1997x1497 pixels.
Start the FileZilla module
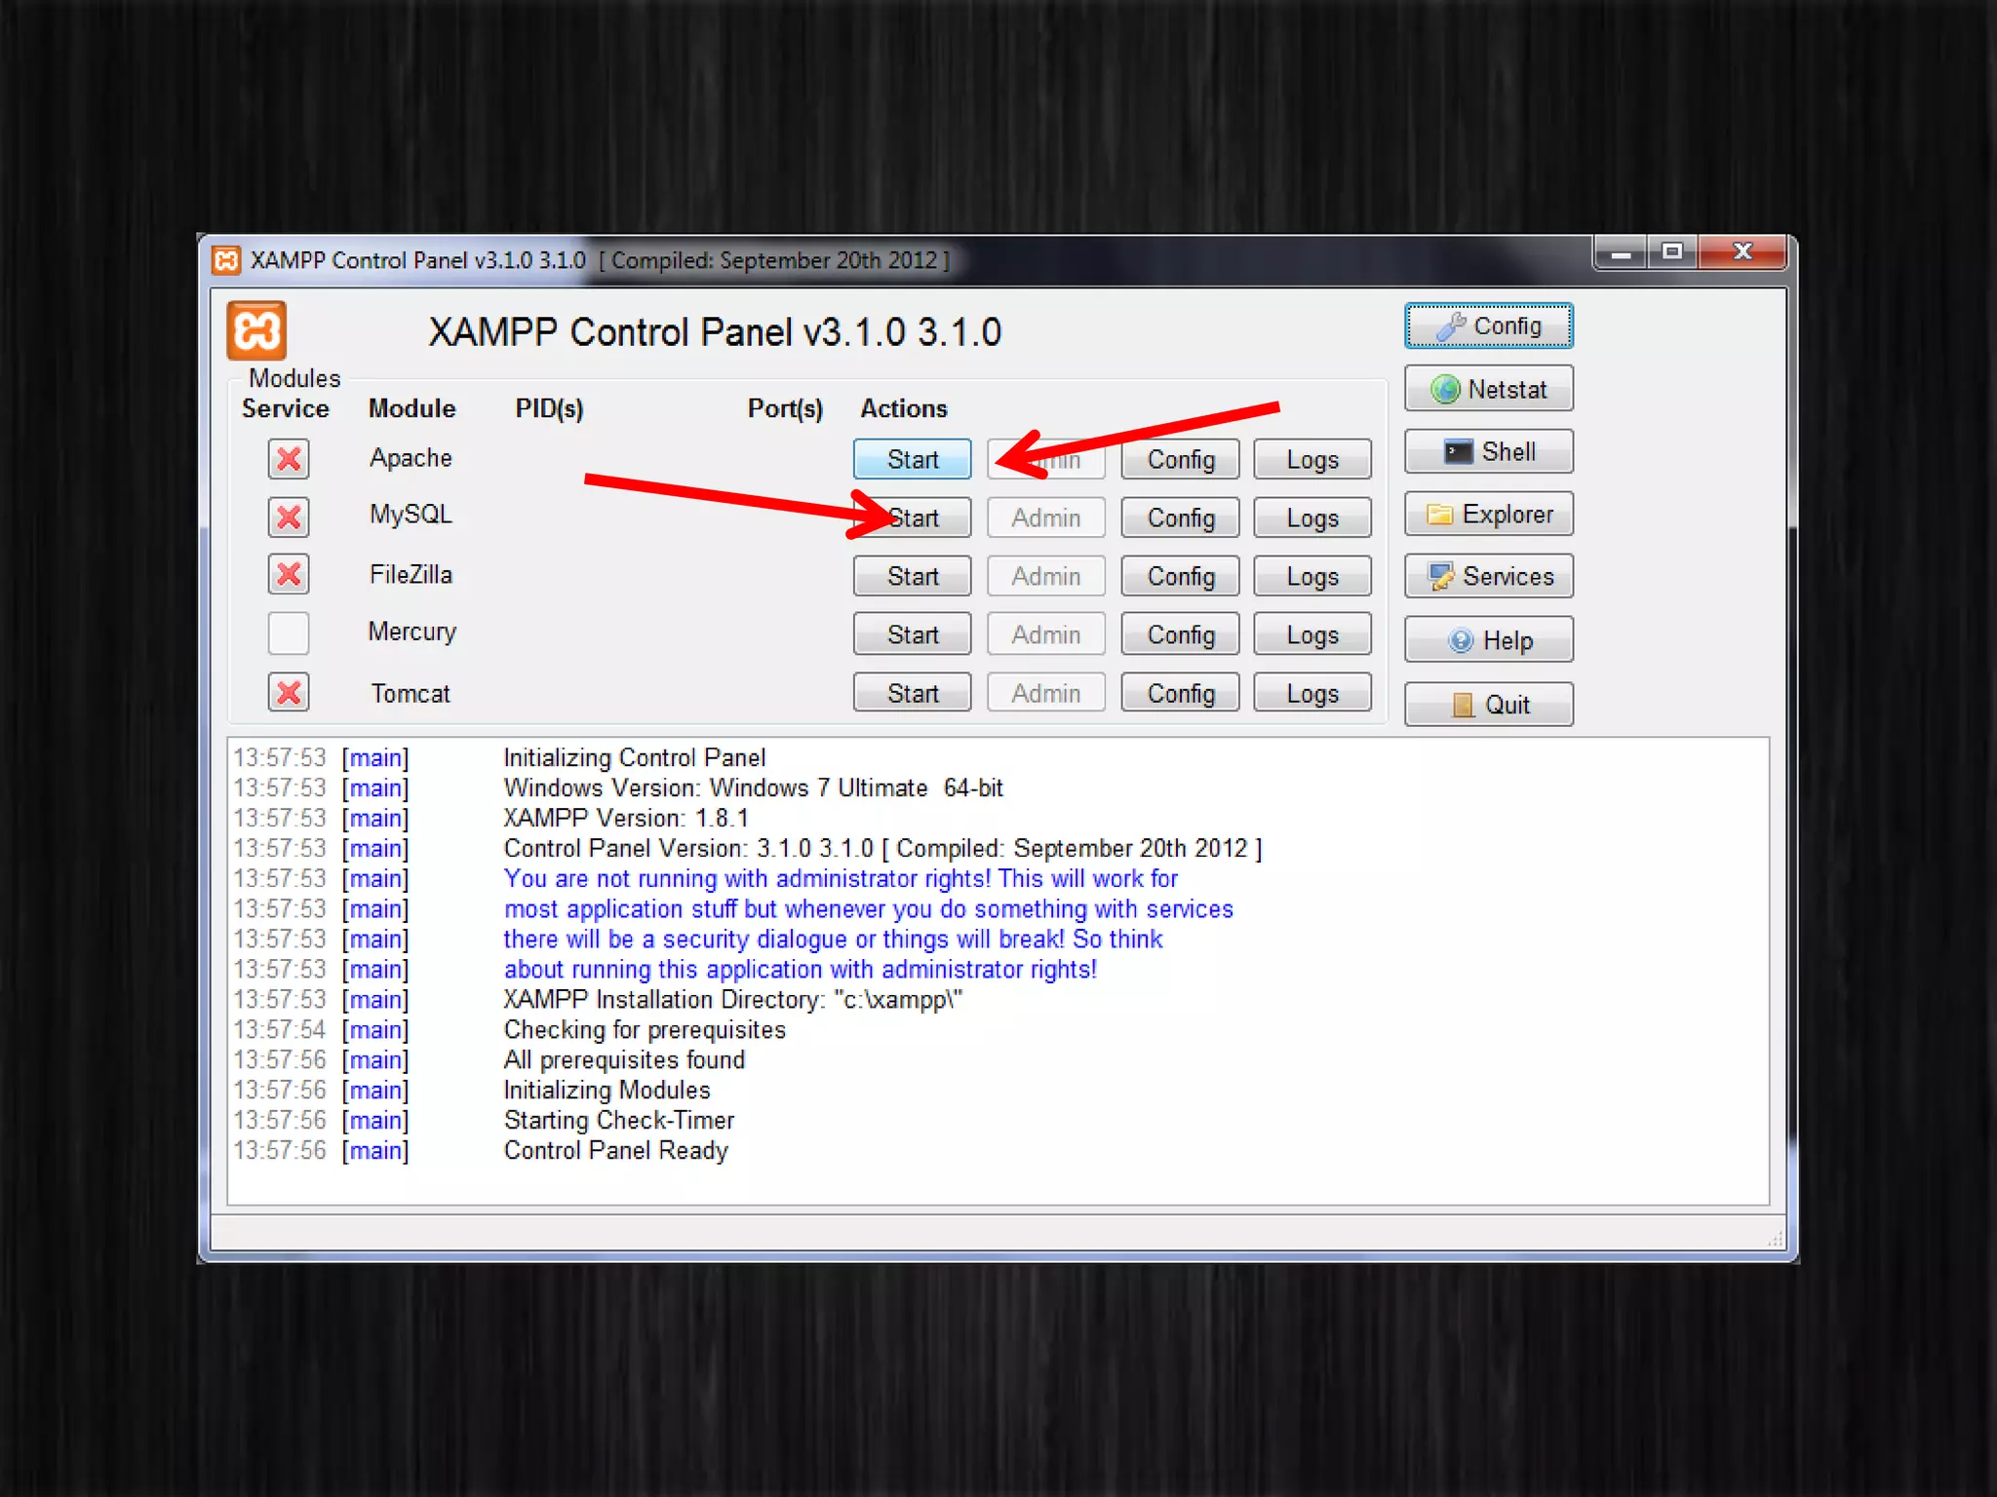pos(912,576)
